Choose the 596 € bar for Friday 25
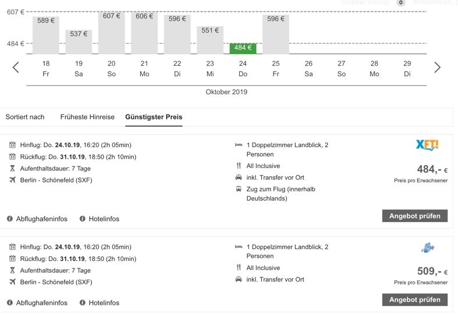The image size is (458, 314). click(276, 34)
